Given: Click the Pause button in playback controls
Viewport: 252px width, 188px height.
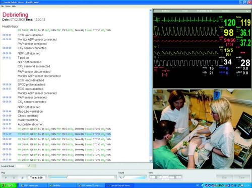Looking at the screenshot, I should (x=14, y=177).
